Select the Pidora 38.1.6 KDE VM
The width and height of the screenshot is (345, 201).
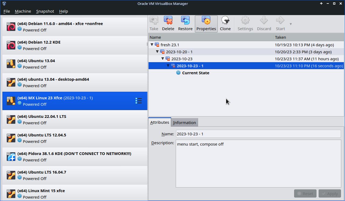pos(75,157)
